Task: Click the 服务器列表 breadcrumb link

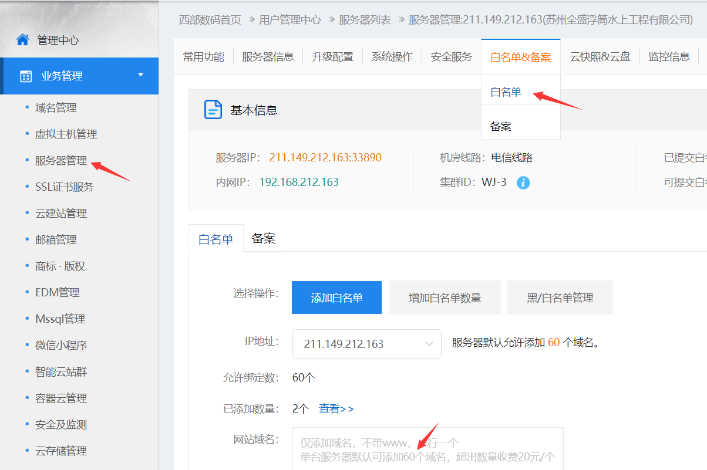Action: coord(365,19)
